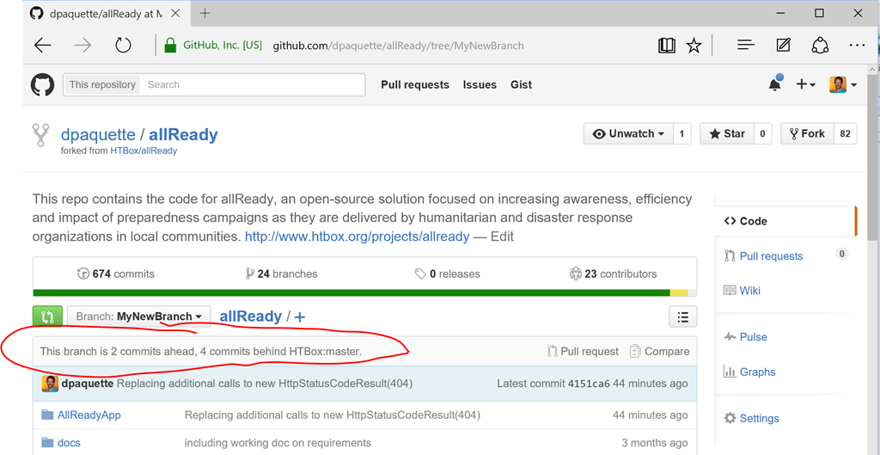The height and width of the screenshot is (455, 880).
Task: Open Pull requests in top navigation
Action: (415, 85)
